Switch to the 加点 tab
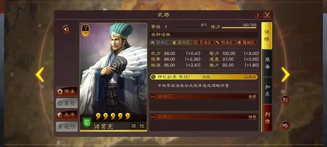The image size is (327, 147). coord(267,90)
